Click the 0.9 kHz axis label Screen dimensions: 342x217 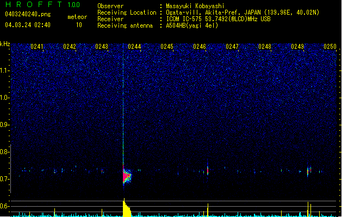[5, 125]
